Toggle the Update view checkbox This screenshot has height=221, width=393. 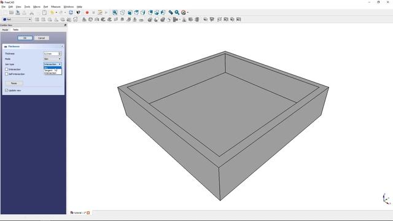[7, 90]
